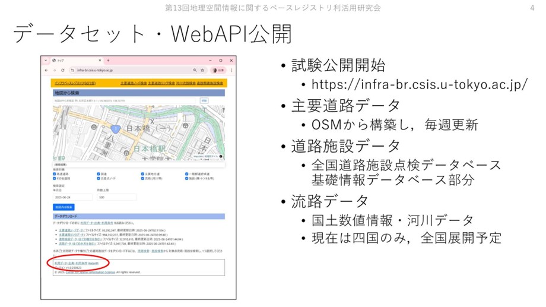Viewport: 546px width, 307px height.
Task: Expand the tab search dropdown arrow
Action: pos(46,61)
